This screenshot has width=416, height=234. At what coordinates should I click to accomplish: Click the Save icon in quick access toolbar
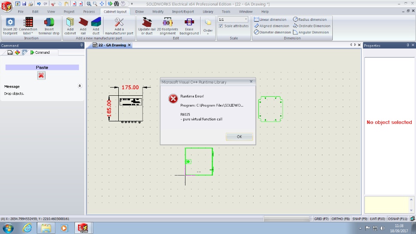click(24, 4)
